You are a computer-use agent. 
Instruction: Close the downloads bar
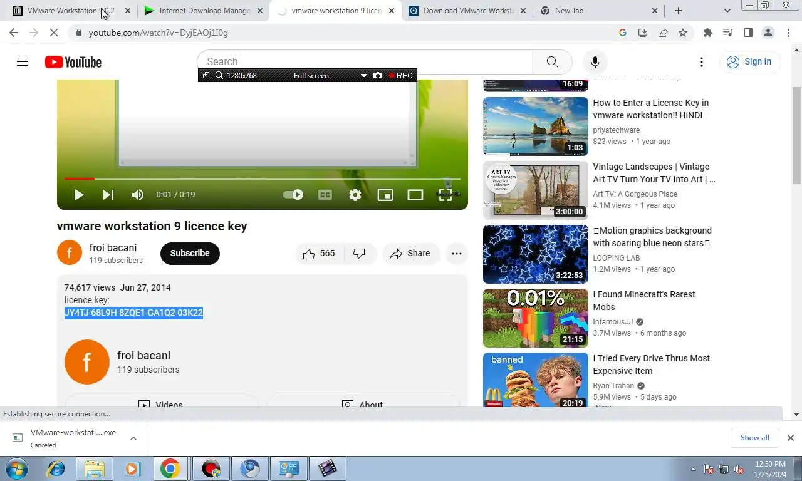click(x=791, y=438)
